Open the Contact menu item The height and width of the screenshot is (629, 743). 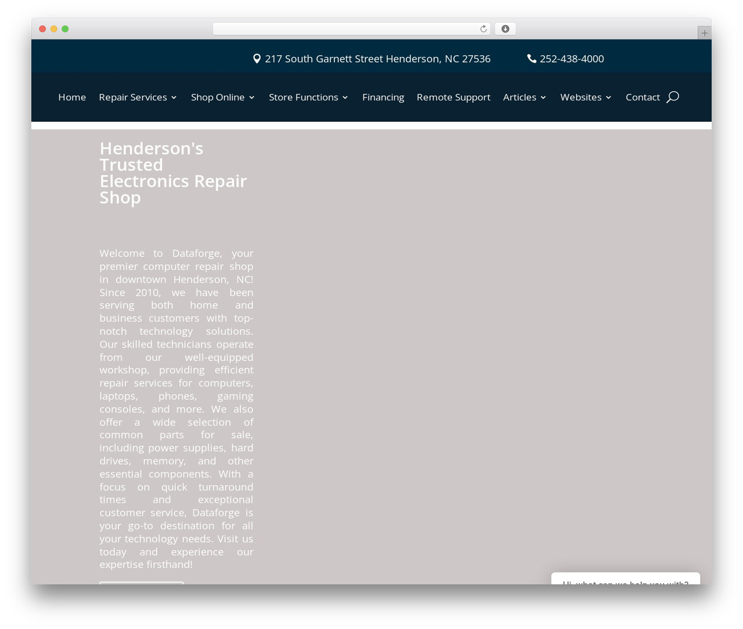pos(643,97)
